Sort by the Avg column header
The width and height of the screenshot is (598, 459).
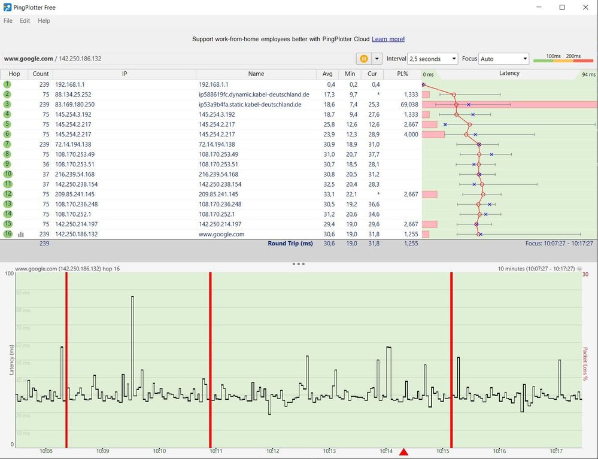point(327,74)
